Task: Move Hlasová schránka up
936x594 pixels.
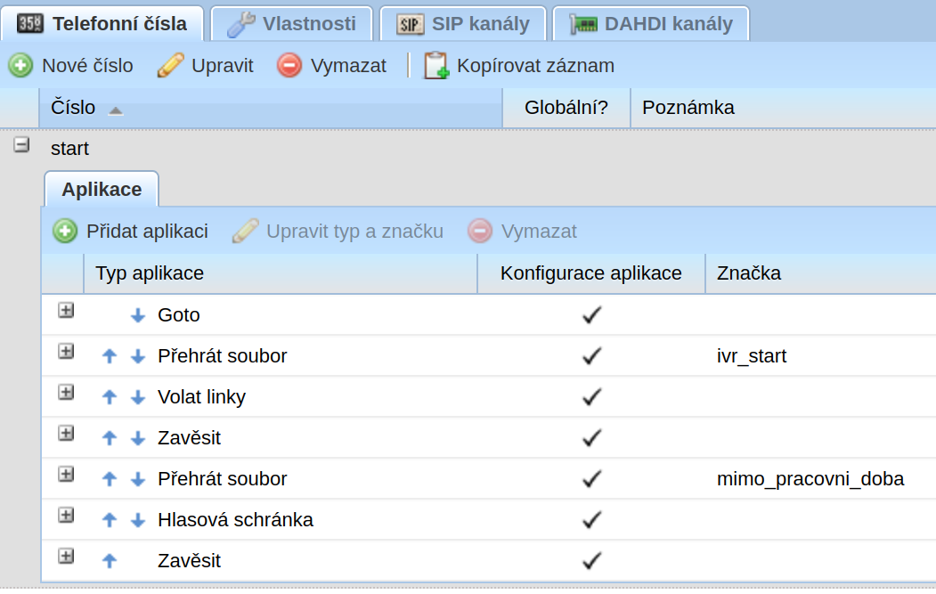Action: coord(110,520)
